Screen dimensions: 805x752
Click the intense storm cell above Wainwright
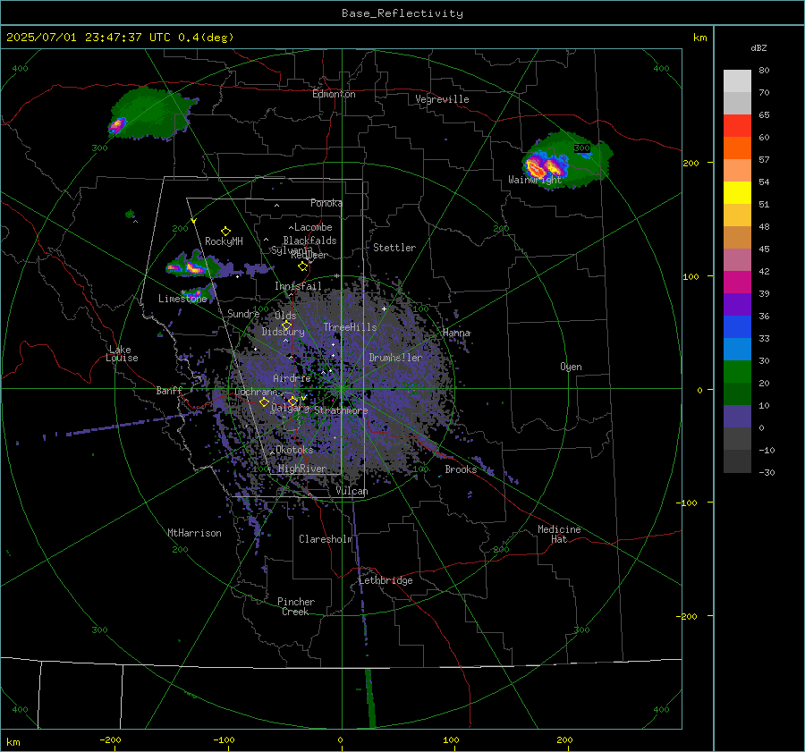pos(546,165)
